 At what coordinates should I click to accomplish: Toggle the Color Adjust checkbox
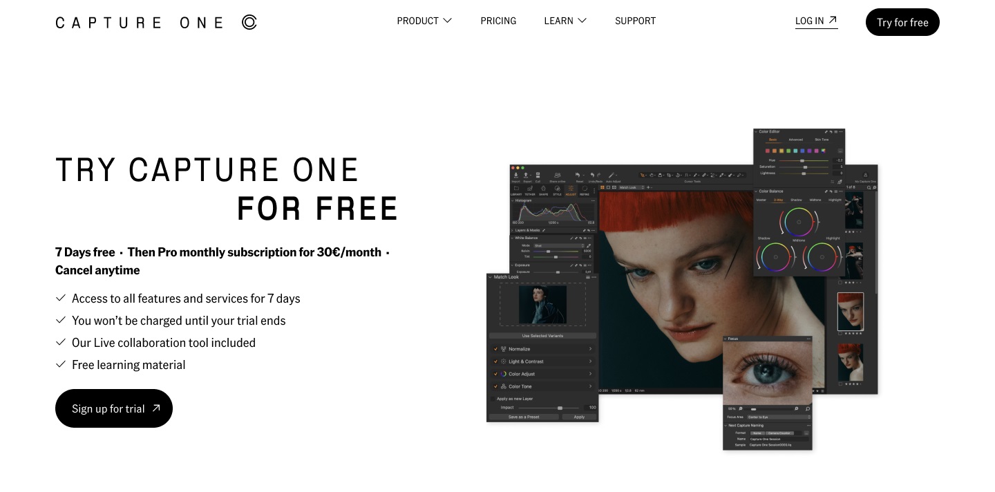tap(495, 374)
